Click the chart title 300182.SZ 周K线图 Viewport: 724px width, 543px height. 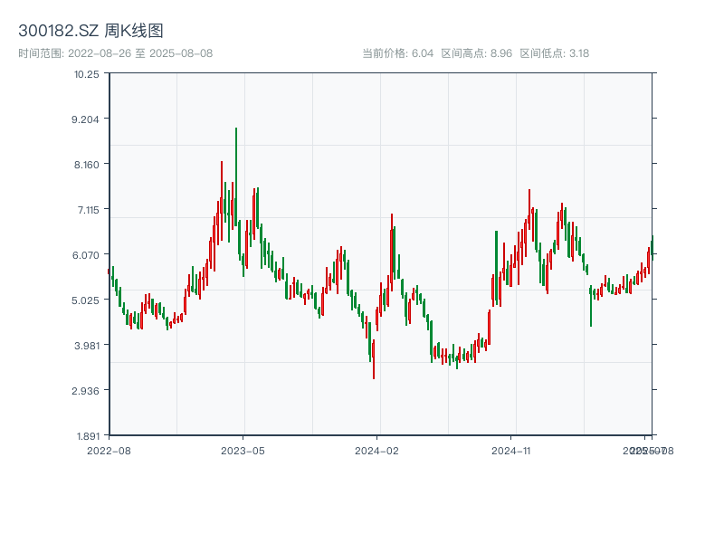pyautogui.click(x=91, y=31)
